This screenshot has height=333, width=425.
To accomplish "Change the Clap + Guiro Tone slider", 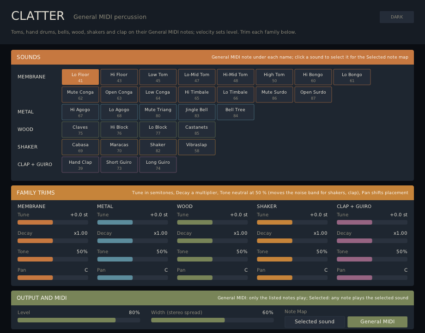I will [372, 259].
